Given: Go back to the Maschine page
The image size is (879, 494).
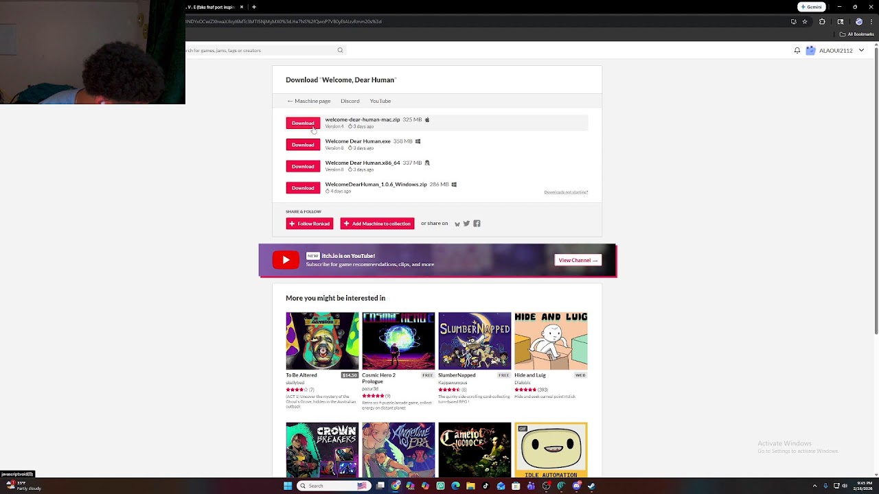Looking at the screenshot, I should (309, 101).
